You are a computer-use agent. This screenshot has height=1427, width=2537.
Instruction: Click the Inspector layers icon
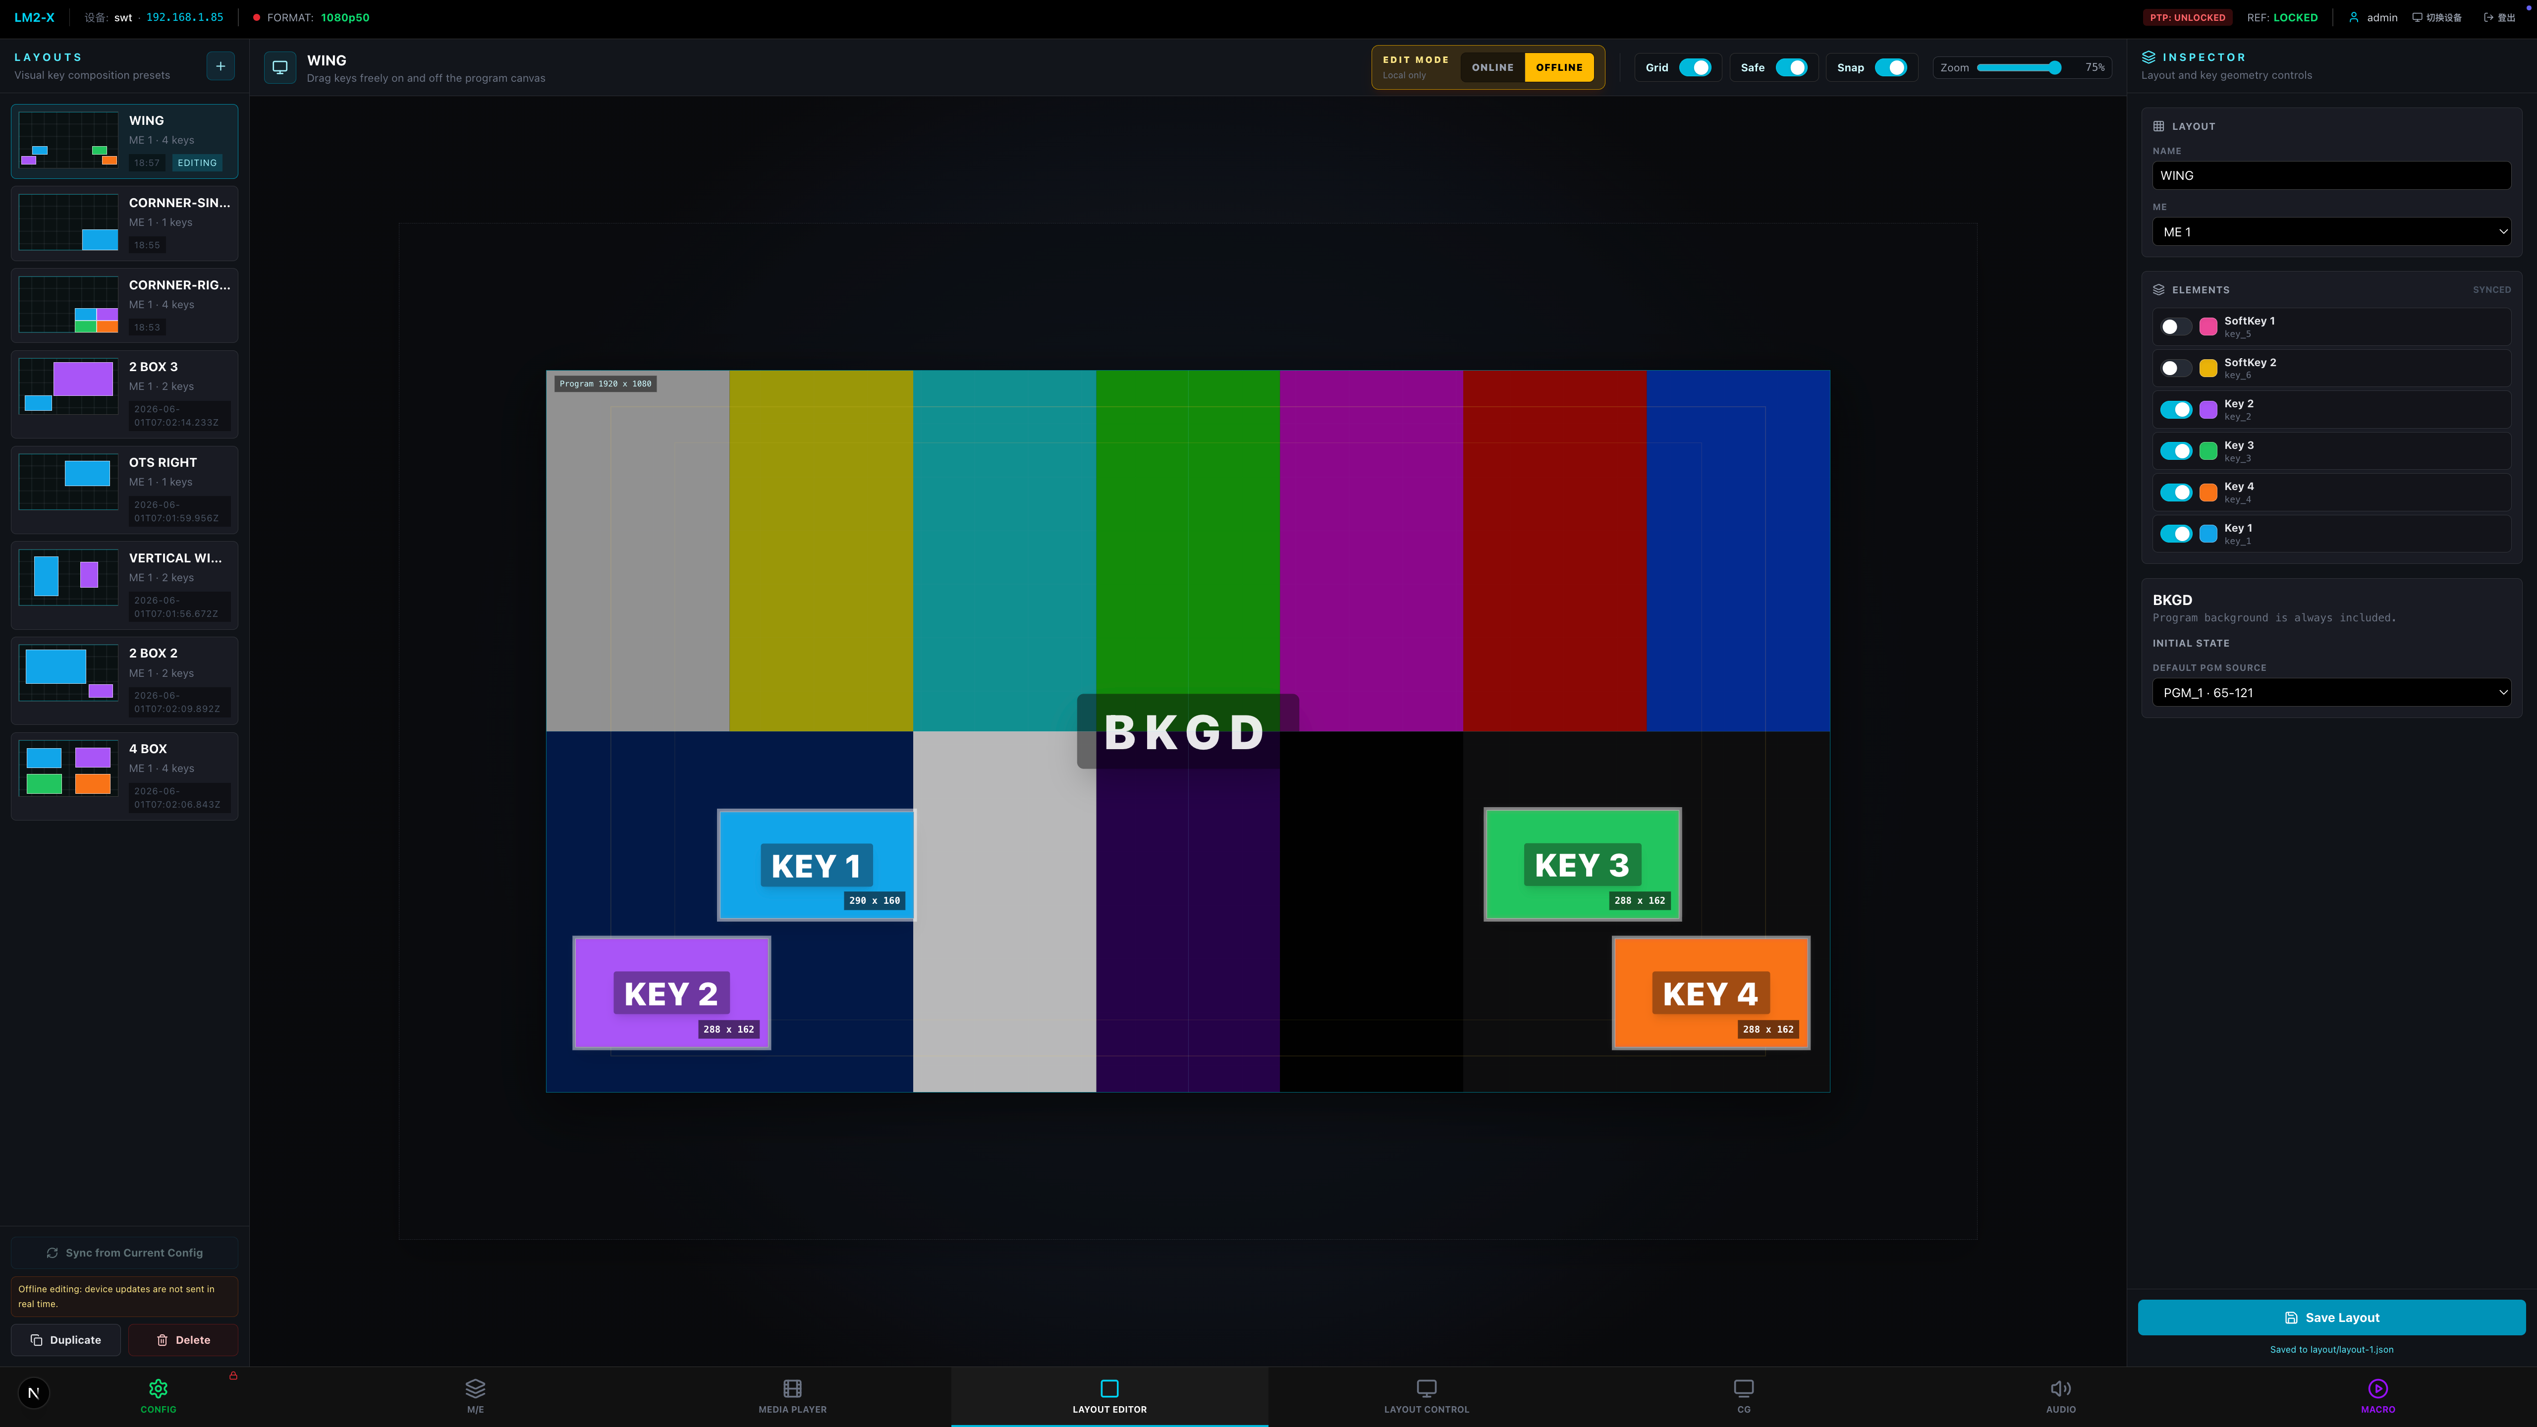[x=2149, y=57]
